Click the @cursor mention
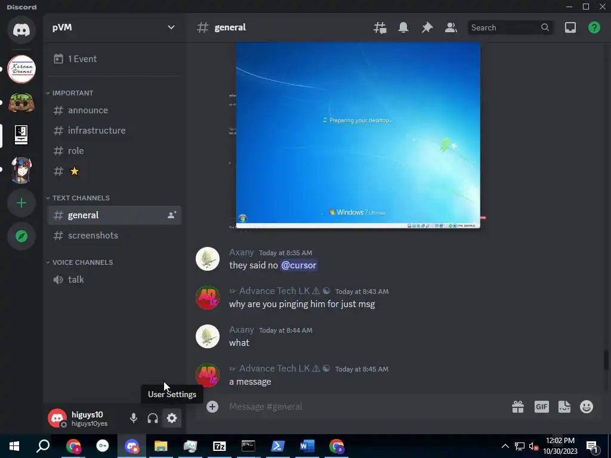611x458 pixels. point(298,265)
